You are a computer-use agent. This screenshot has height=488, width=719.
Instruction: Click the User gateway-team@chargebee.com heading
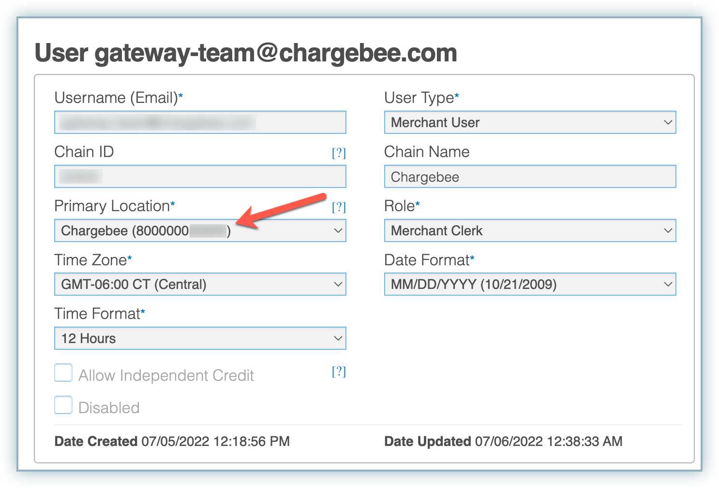[246, 53]
